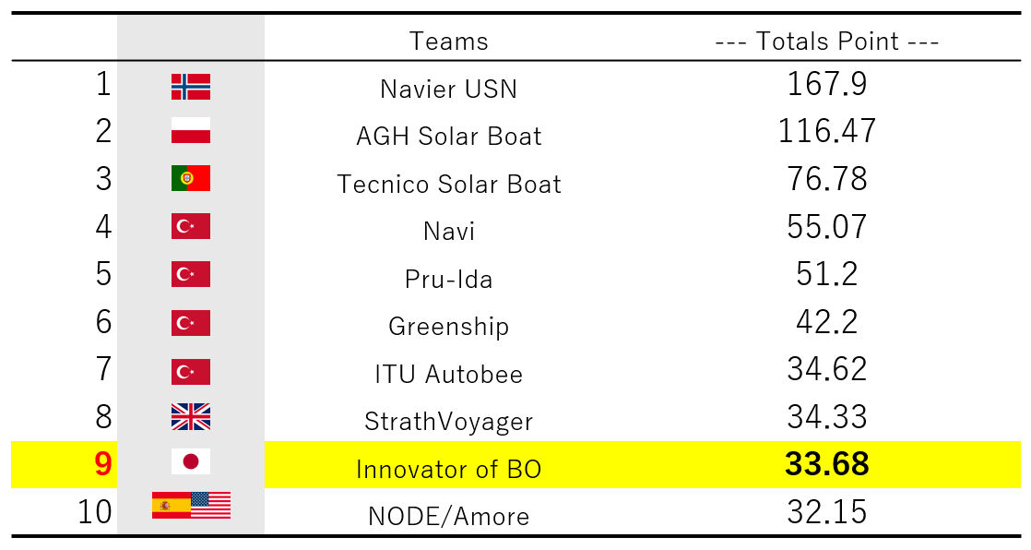Click the Teams column header
The width and height of the screenshot is (1031, 550).
(449, 42)
